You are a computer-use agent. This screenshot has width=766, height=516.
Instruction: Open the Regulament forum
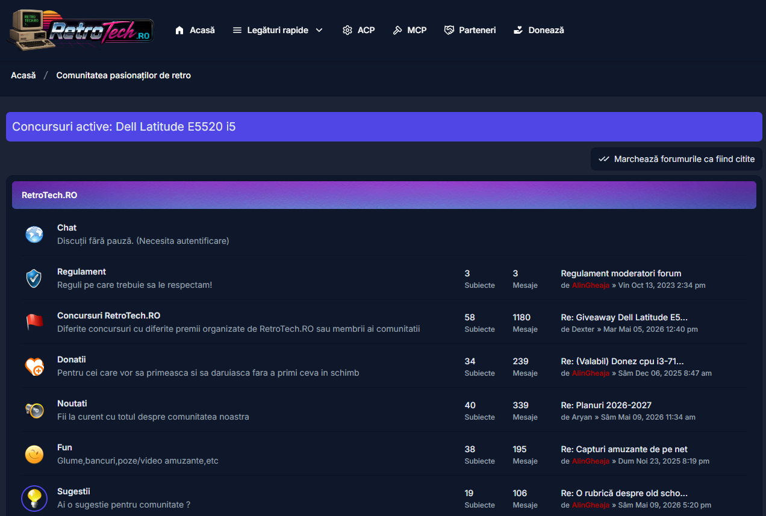pyautogui.click(x=81, y=272)
